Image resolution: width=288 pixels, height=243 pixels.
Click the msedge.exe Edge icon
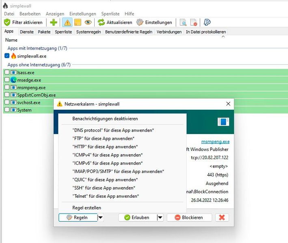pos(13,80)
